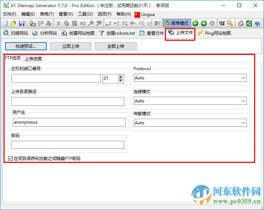Screen dimensions: 264x210
Task: Decrease port number with down arrow
Action: (x=120, y=80)
